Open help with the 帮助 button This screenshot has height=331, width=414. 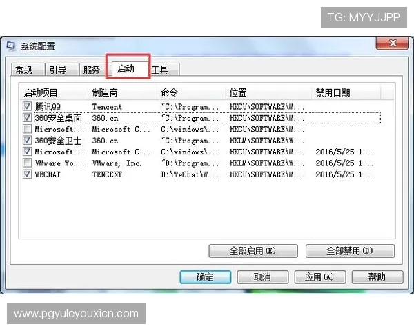tap(377, 277)
